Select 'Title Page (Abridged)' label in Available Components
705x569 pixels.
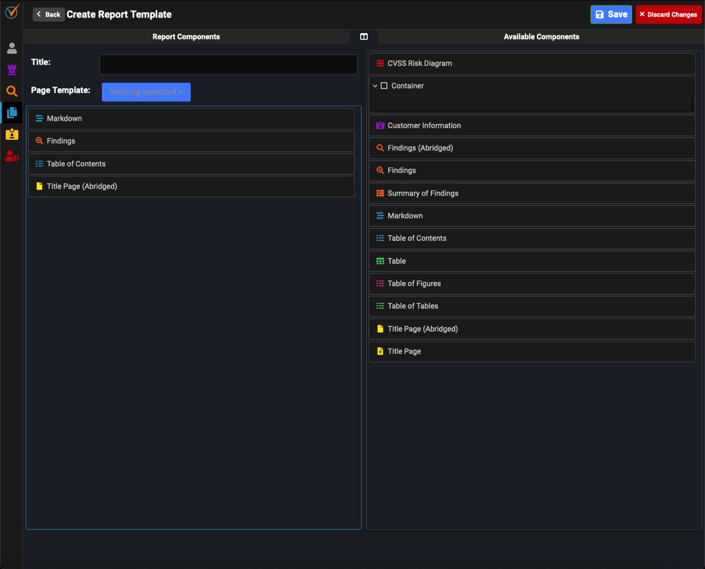[x=423, y=329]
